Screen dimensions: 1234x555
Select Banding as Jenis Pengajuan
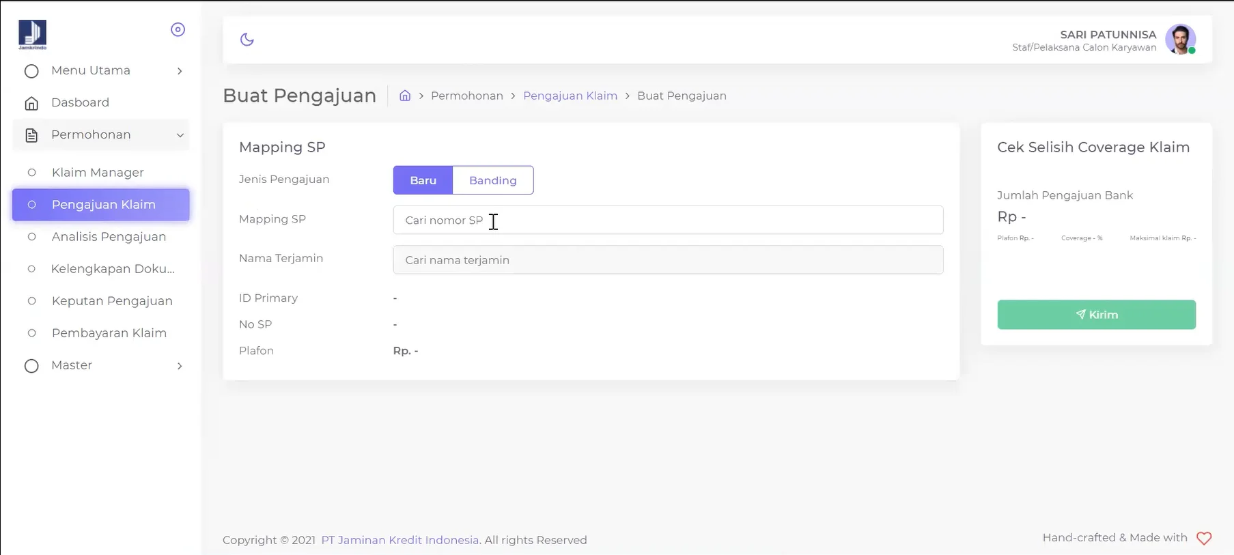pyautogui.click(x=492, y=180)
